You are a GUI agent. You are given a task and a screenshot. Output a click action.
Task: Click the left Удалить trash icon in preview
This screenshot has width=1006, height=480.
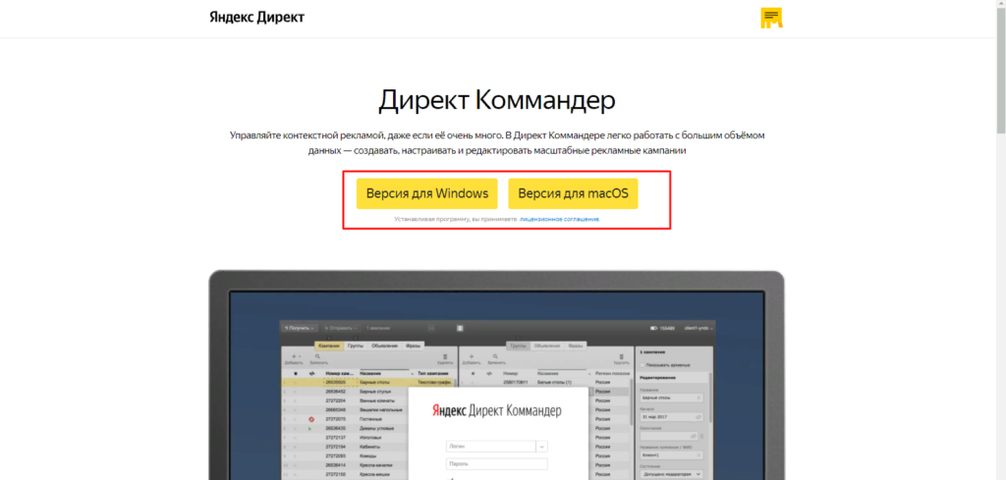click(x=446, y=358)
